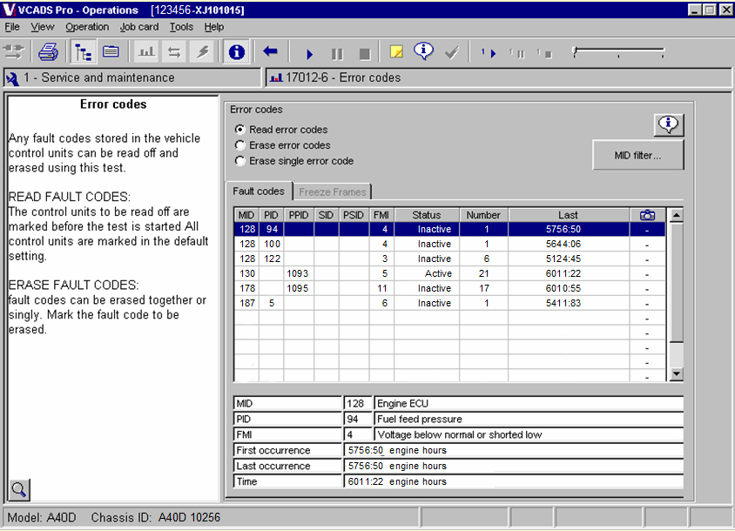Click the connect/disconnect vehicle toolbar icon

[14, 52]
